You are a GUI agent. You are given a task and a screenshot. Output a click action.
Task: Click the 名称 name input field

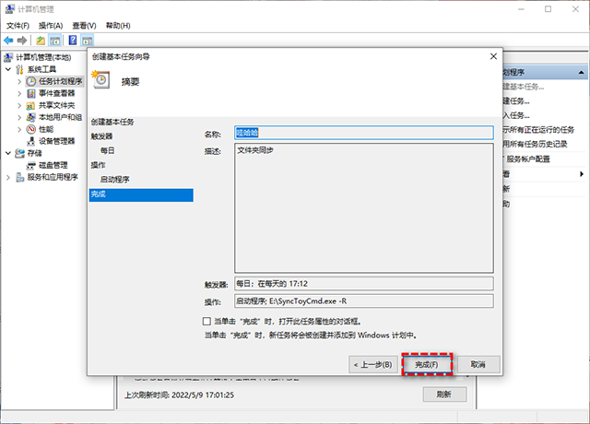(x=364, y=133)
